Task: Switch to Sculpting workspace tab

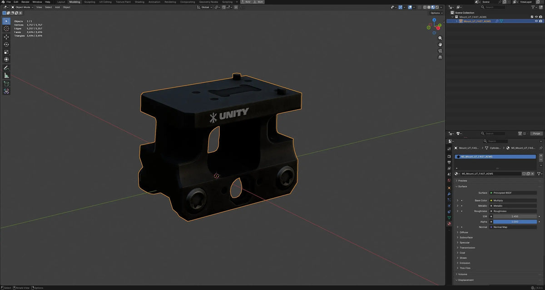Action: [x=90, y=2]
